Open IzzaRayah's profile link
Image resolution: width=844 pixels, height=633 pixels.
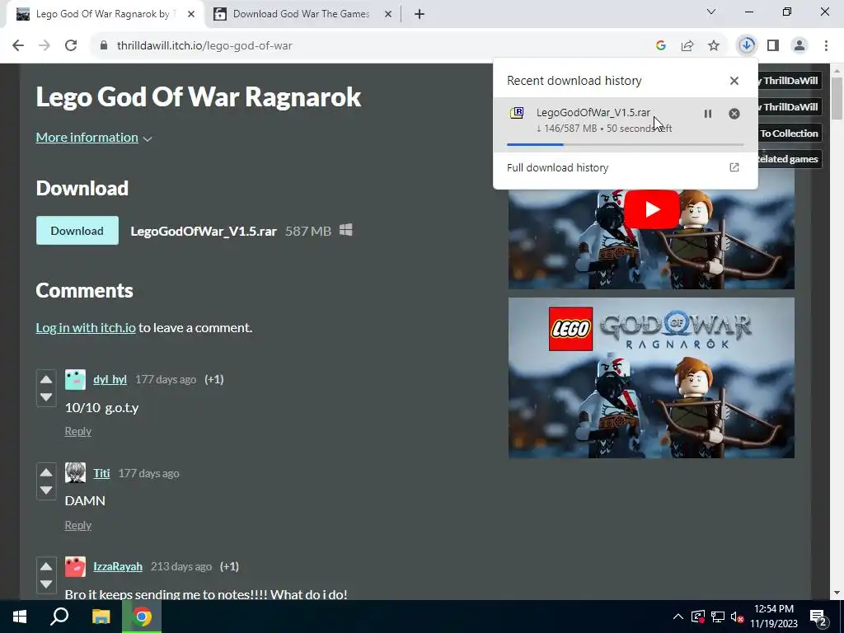click(118, 566)
